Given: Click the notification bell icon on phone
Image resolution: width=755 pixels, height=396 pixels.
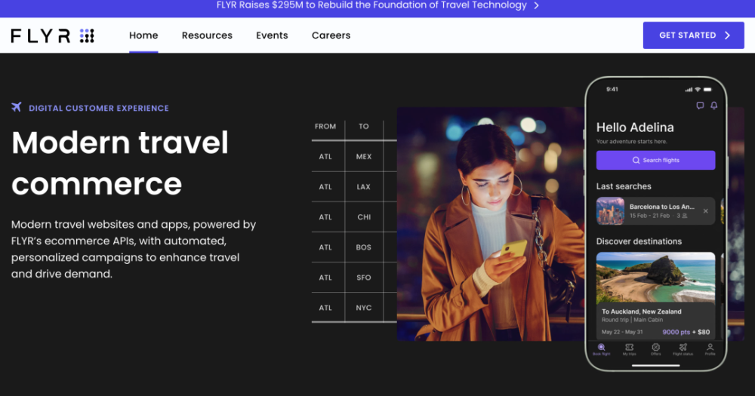Looking at the screenshot, I should (714, 106).
